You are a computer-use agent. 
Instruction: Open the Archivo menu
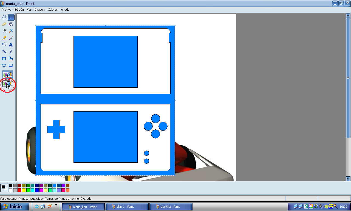point(6,10)
